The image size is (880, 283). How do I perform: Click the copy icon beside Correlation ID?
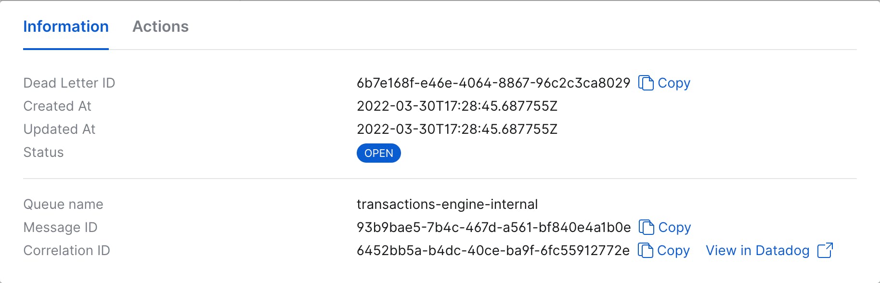coord(645,250)
